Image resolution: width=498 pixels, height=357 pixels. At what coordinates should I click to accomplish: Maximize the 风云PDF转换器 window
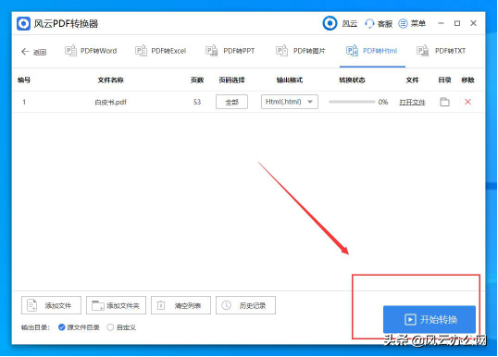[457, 23]
